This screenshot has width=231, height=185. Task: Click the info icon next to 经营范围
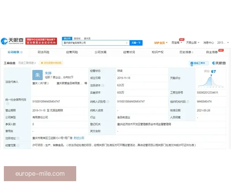click(18, 145)
